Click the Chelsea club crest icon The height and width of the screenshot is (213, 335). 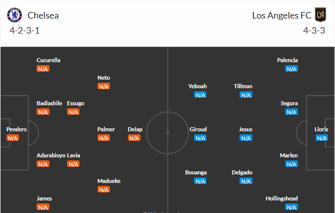[14, 15]
